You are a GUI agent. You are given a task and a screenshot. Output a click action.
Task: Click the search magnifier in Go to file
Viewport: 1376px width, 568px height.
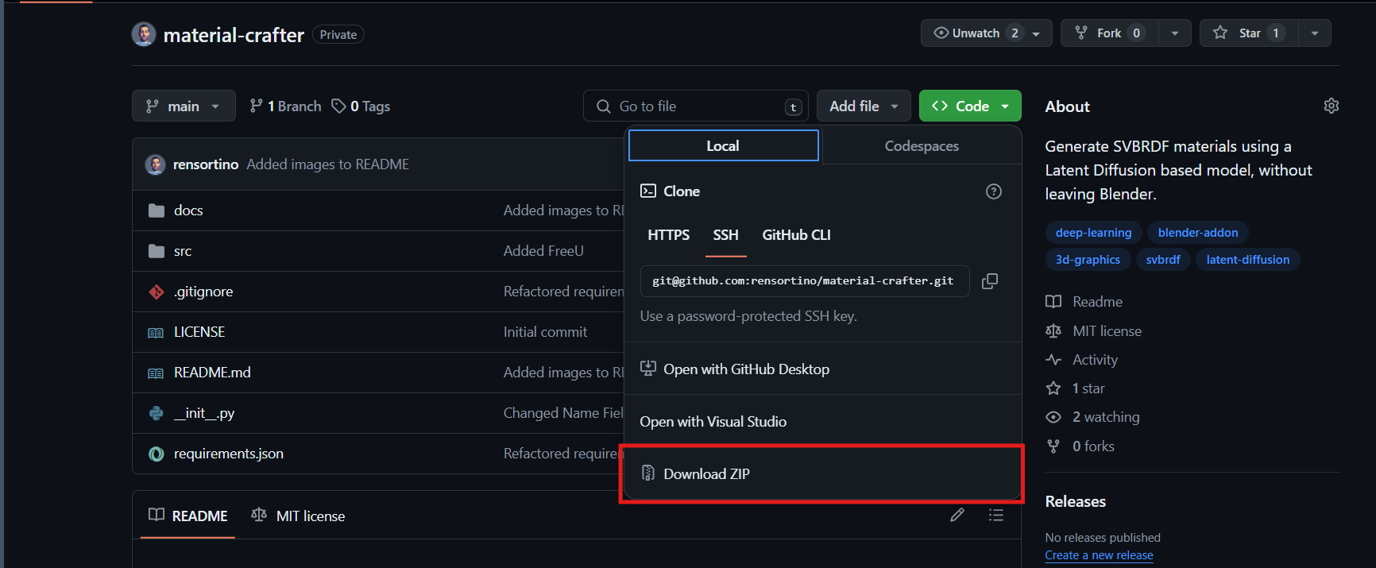point(604,106)
